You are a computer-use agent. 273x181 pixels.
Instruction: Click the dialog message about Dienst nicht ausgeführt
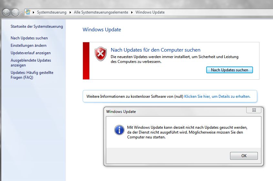pos(187,132)
